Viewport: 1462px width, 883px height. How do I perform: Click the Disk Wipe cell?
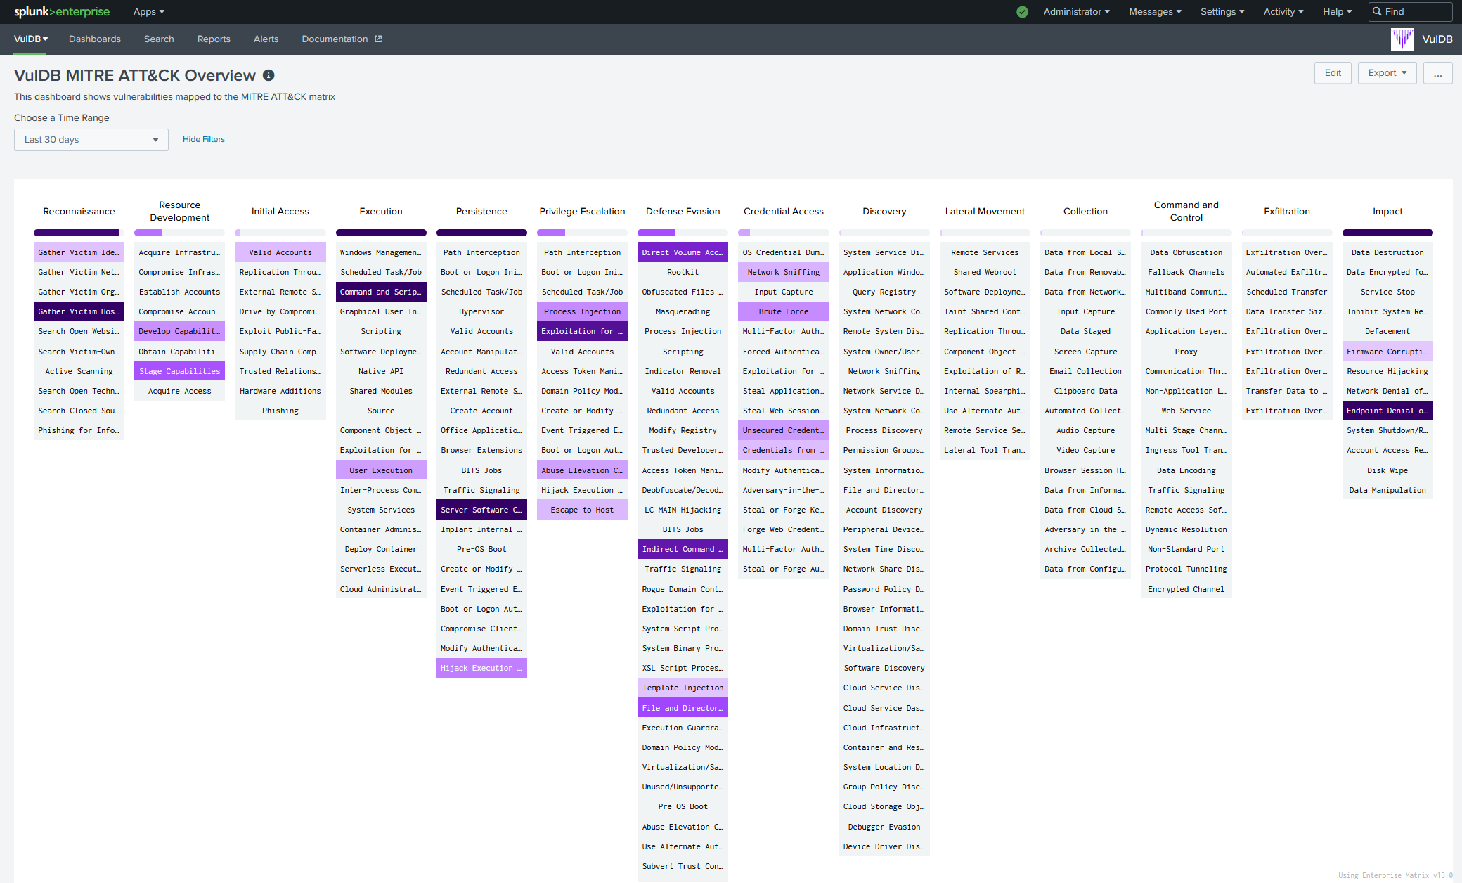coord(1387,470)
